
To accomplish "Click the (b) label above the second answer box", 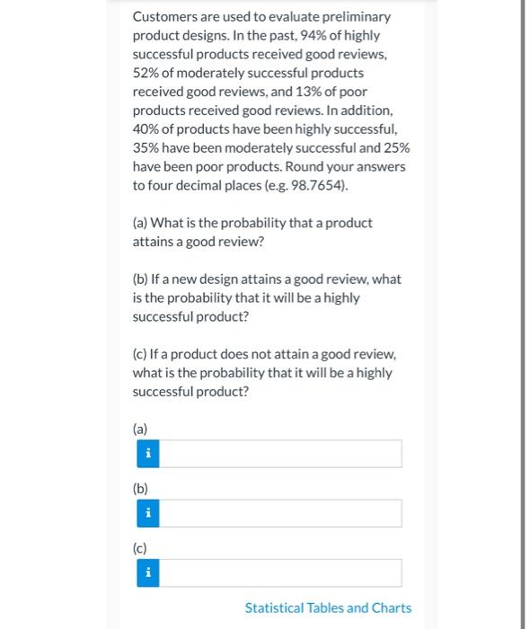I will pos(140,488).
